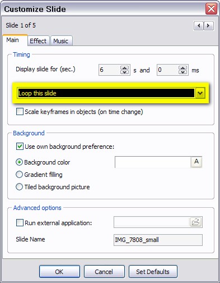
Task: Expand the Loop this slide dropdown arrow
Action: point(200,93)
